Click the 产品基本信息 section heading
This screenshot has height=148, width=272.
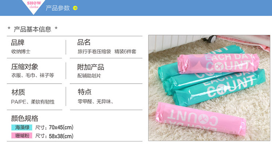pyautogui.click(x=32, y=29)
